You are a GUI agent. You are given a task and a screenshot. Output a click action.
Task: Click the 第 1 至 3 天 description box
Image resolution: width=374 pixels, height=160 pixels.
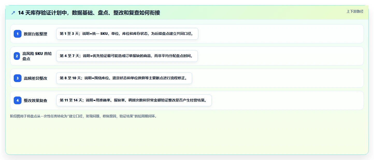[127, 34]
